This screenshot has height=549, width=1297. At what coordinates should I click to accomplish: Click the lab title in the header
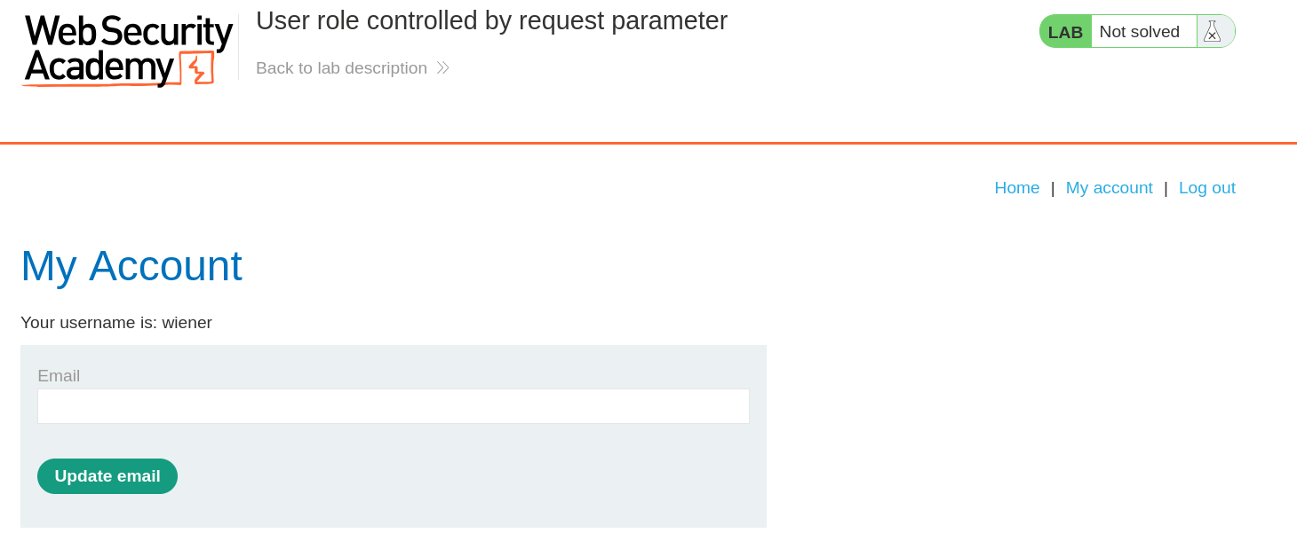point(491,20)
